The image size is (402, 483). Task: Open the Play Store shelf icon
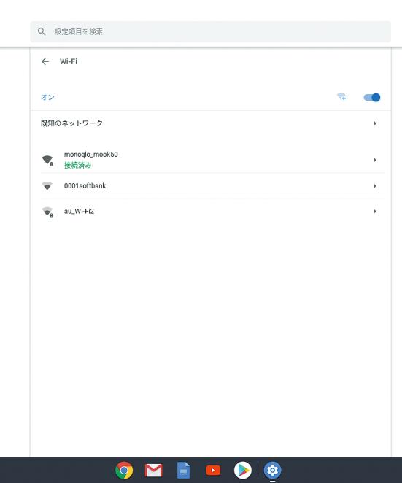pos(243,471)
